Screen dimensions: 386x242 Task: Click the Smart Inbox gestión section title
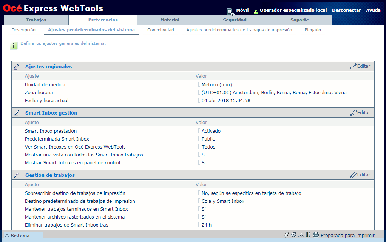click(x=51, y=113)
